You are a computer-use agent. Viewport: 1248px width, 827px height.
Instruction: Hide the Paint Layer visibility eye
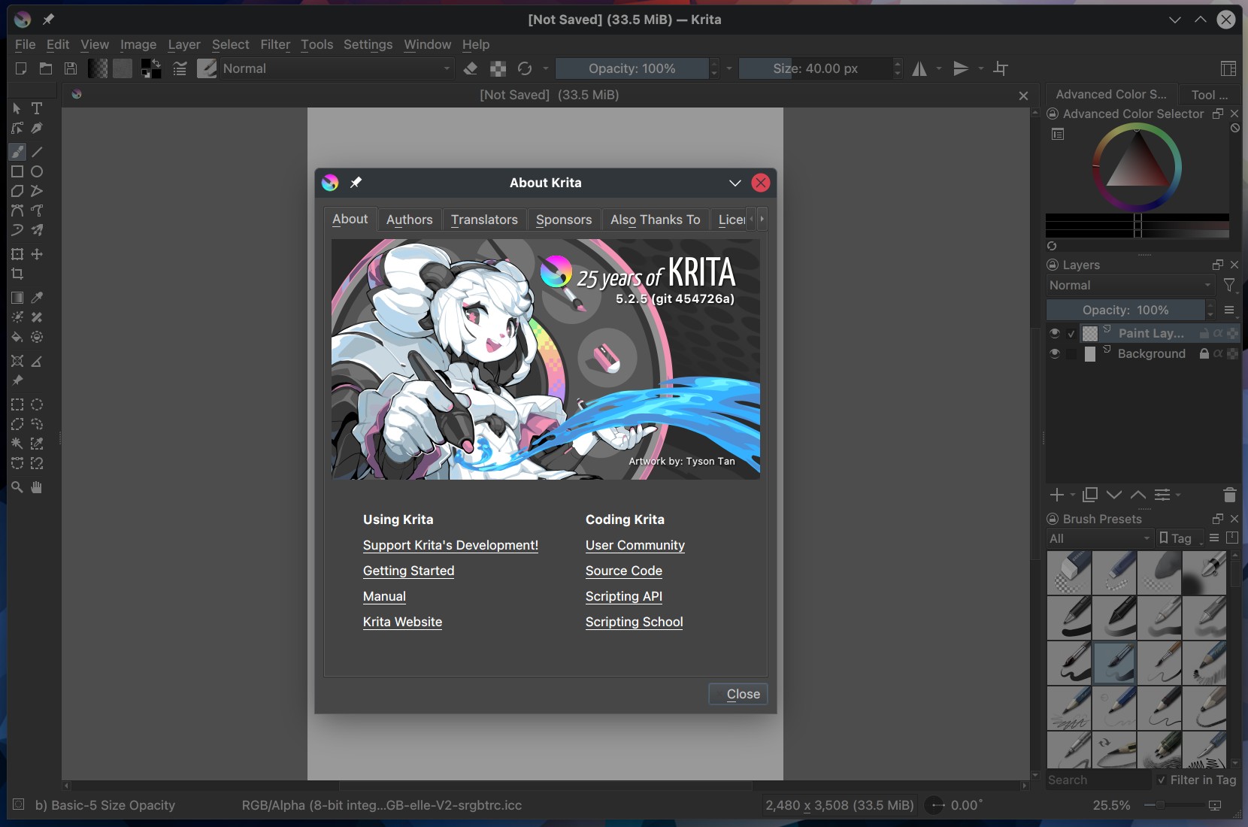click(1055, 333)
